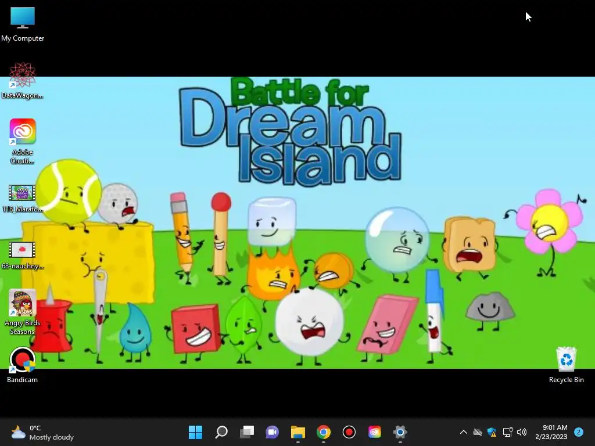595x446 pixels.
Task: Open the DataWagon desktop shortcut
Action: click(23, 81)
